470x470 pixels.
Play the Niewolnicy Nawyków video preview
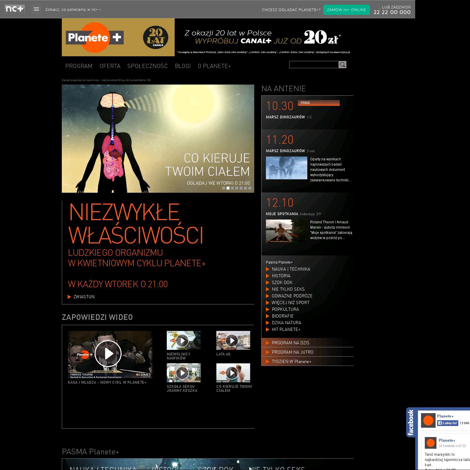183,340
